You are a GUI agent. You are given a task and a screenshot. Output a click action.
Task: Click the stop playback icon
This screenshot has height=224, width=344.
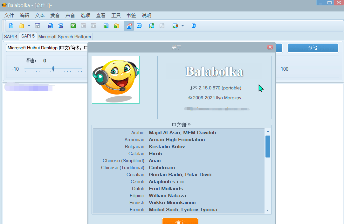[93, 26]
